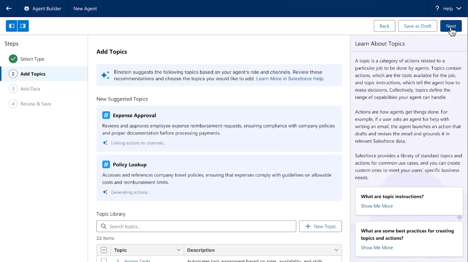Select the Policy Lookup topic title
Viewport: 468px width, 262px height.
130,165
